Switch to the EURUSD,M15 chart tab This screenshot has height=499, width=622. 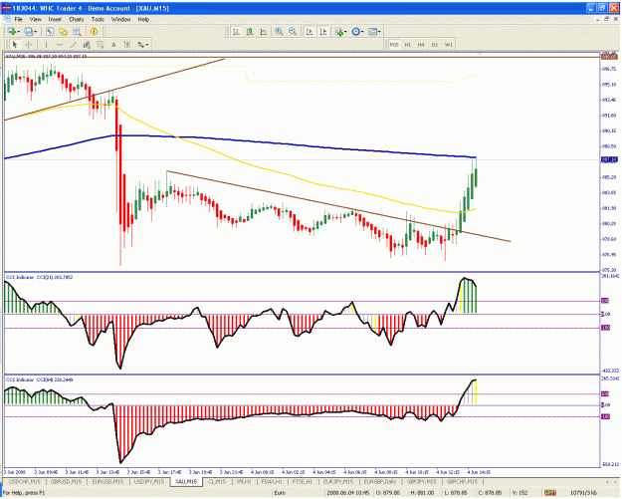tap(107, 481)
